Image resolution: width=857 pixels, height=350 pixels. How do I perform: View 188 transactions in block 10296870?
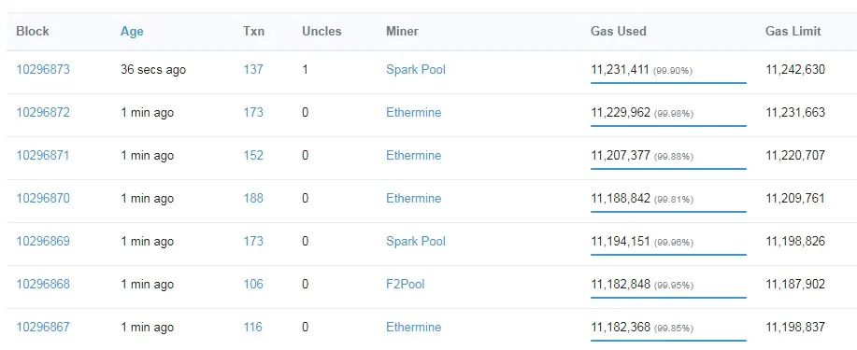(x=253, y=198)
